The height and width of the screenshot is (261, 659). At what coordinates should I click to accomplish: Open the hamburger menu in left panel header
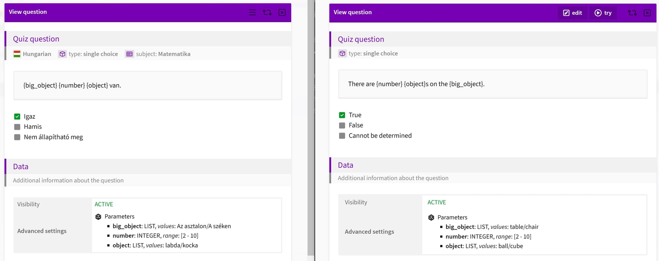point(252,12)
